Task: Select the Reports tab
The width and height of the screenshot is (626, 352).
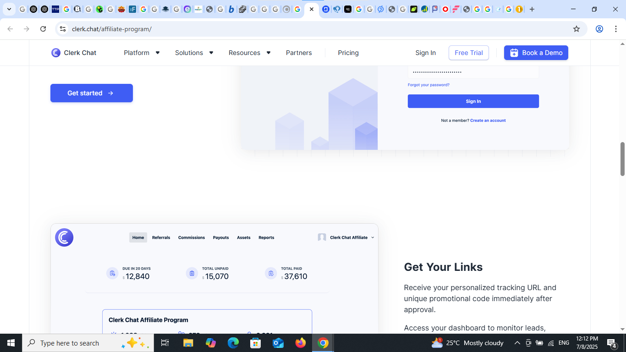Action: tap(266, 237)
